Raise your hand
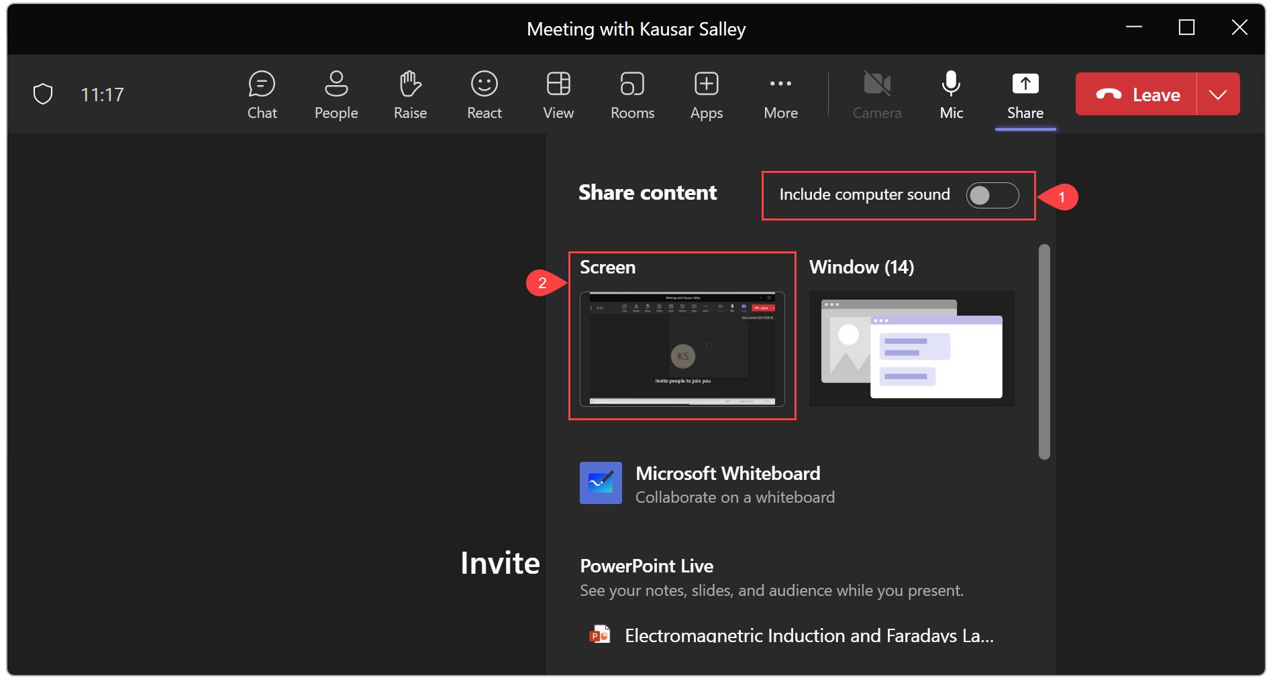 [x=409, y=94]
